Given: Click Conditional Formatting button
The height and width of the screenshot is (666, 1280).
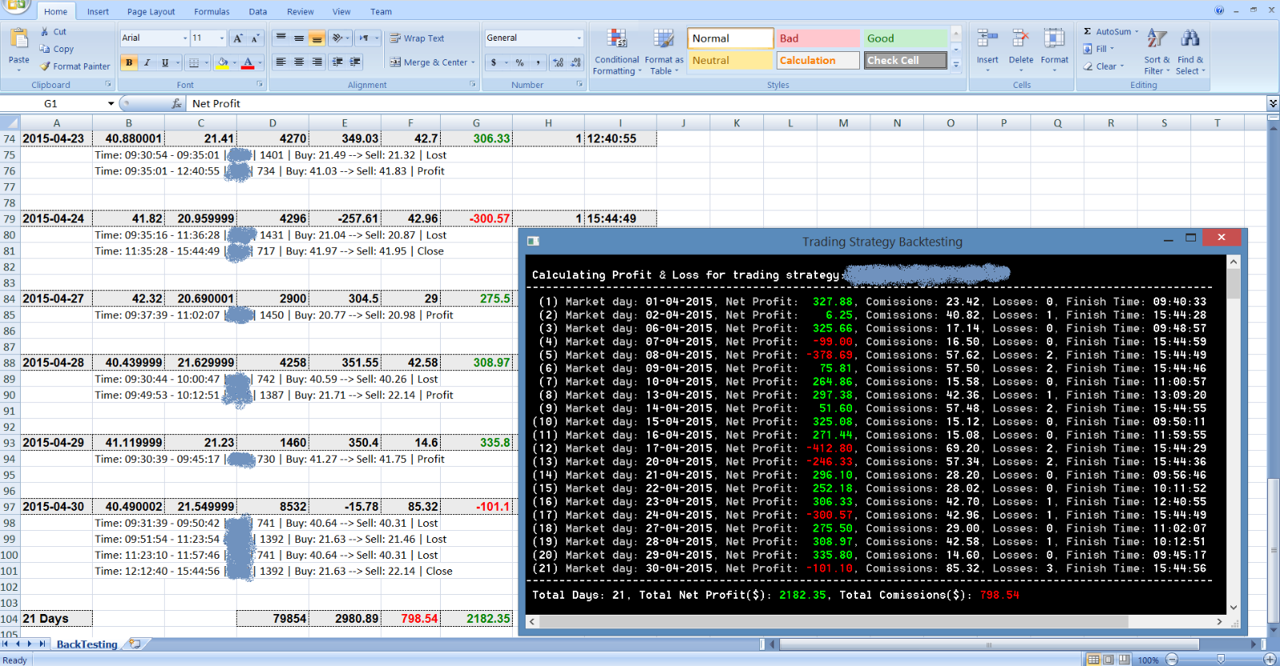Looking at the screenshot, I should 617,52.
